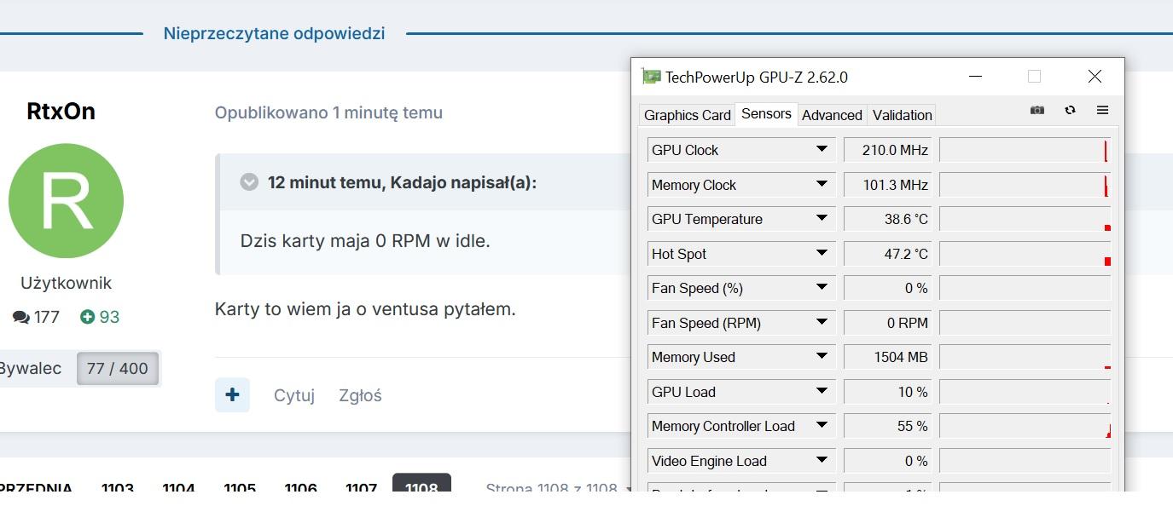Collapse the Kadajo quote chevron icon
Image resolution: width=1173 pixels, height=529 pixels.
[249, 182]
